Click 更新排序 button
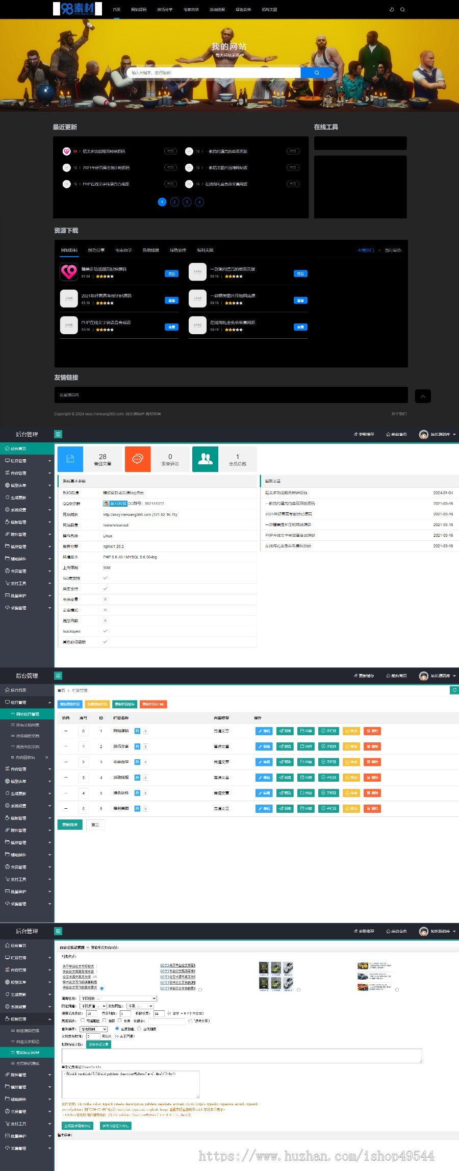The width and height of the screenshot is (459, 1171). tap(70, 825)
